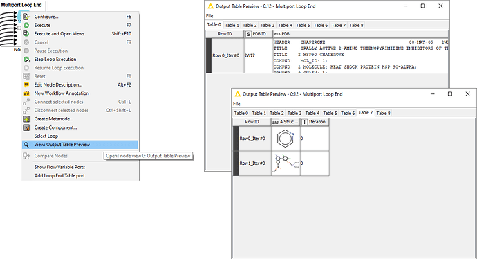Viewport: 477px width, 259px height.
Task: Click PDB ID column header
Action: coord(259,34)
